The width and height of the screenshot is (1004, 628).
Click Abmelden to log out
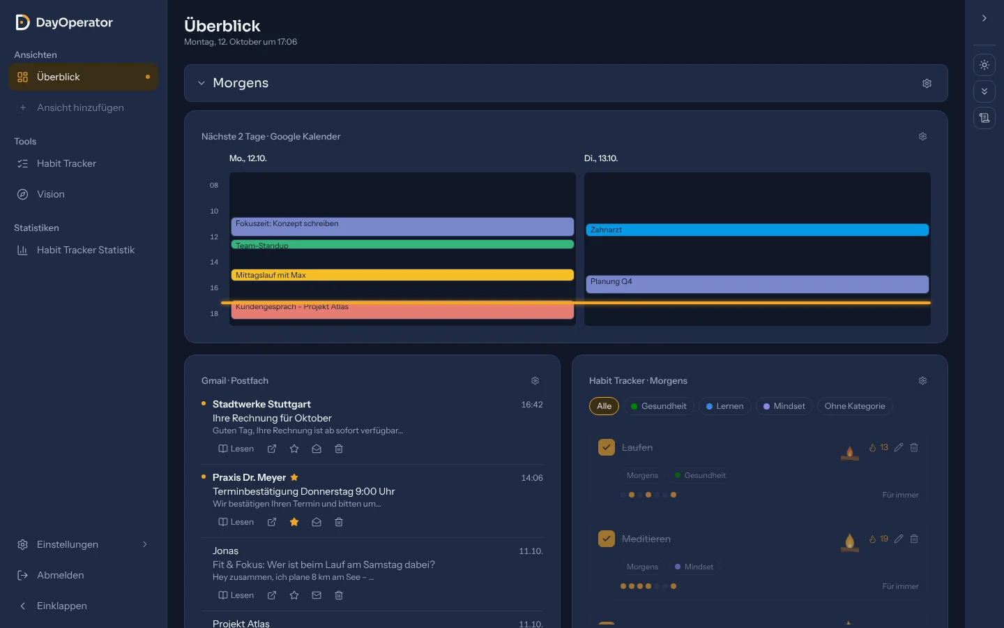tap(83, 575)
